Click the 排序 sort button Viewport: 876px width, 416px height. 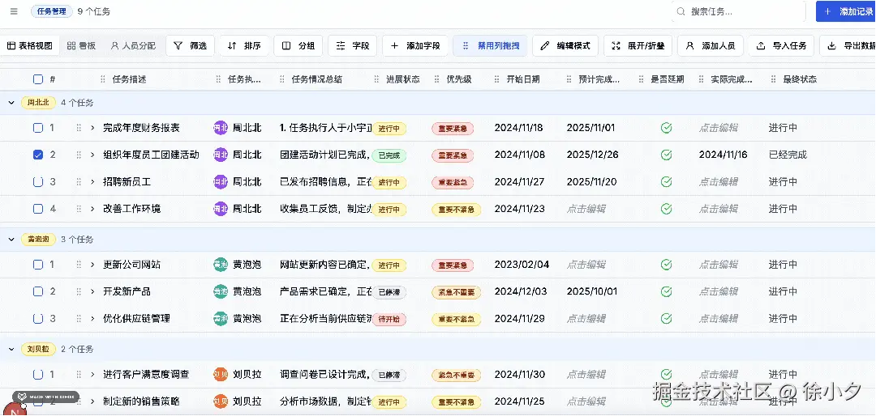pos(244,45)
